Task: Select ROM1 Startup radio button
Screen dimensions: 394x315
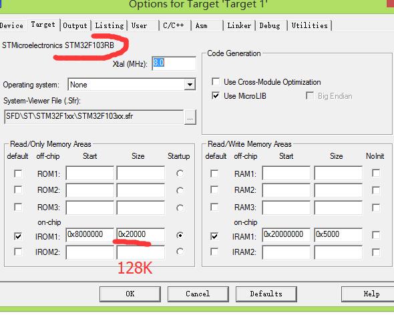Action: 180,174
